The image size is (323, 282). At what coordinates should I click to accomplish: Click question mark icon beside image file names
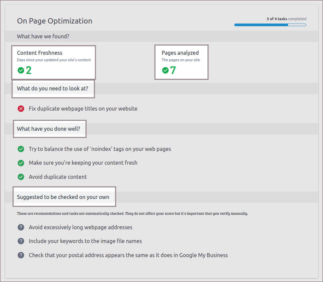[x=21, y=241]
